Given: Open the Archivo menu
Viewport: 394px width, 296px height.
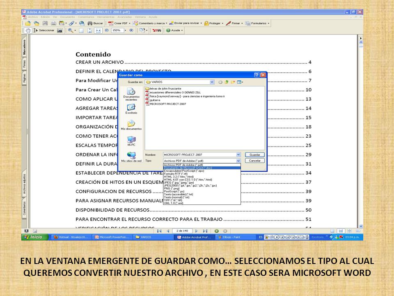Looking at the screenshot, I should [33, 17].
